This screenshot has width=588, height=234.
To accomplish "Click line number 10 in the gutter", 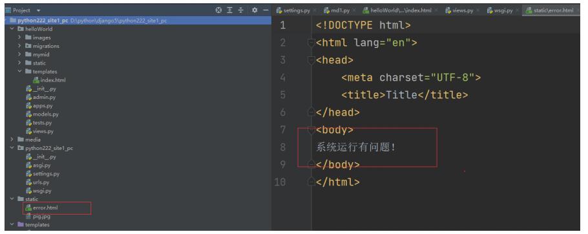I will coord(280,182).
